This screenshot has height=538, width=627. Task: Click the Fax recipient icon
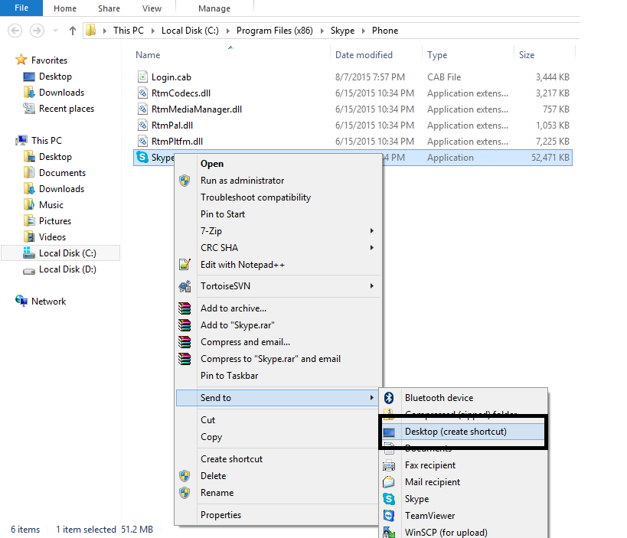(x=389, y=465)
